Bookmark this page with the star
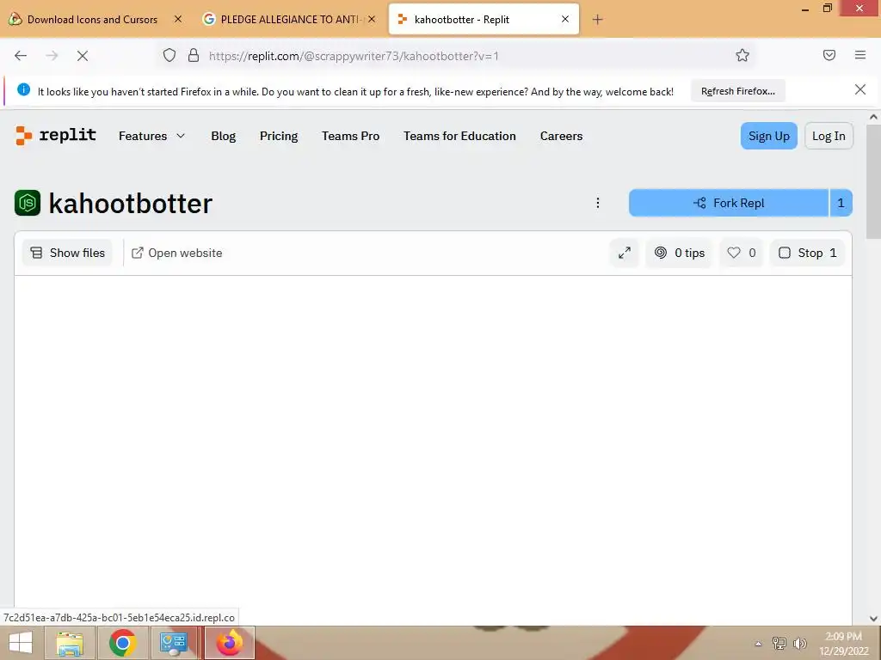 click(x=742, y=55)
